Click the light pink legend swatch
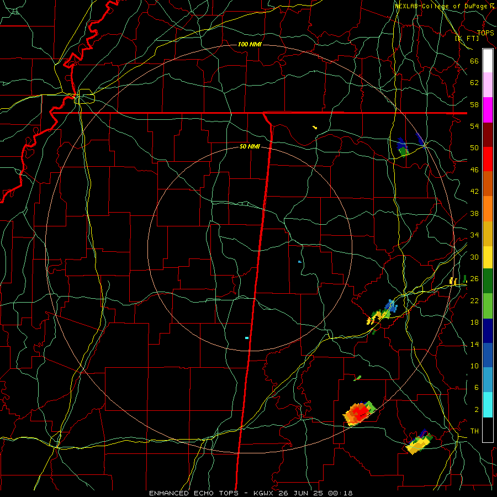Image resolution: width=497 pixels, height=497 pixels. click(x=488, y=85)
